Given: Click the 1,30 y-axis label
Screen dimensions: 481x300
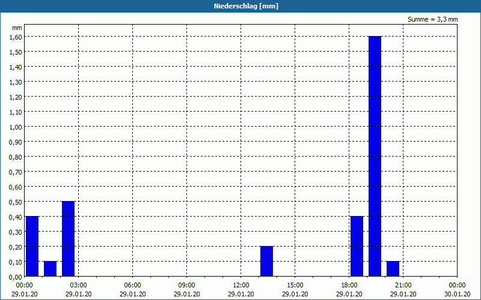Looking at the screenshot, I should click(x=16, y=82).
